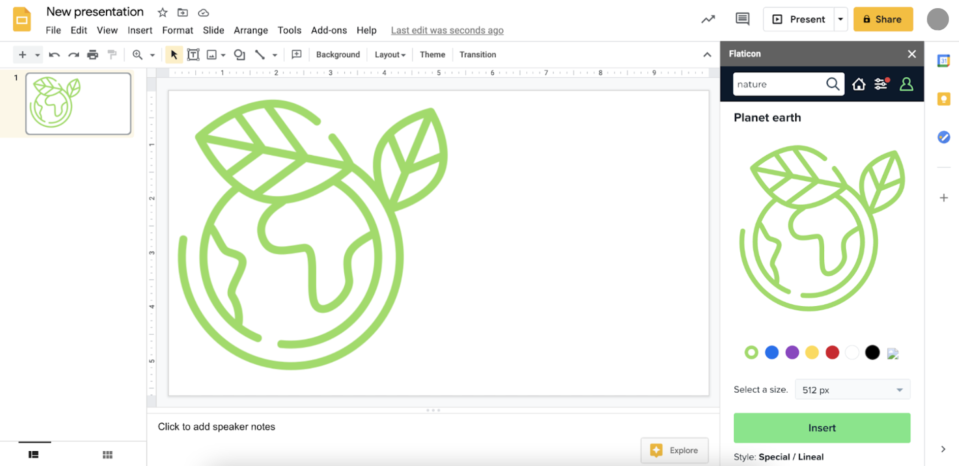Viewport: 959px width, 466px height.
Task: Expand line type dropdown arrow
Action: [275, 55]
